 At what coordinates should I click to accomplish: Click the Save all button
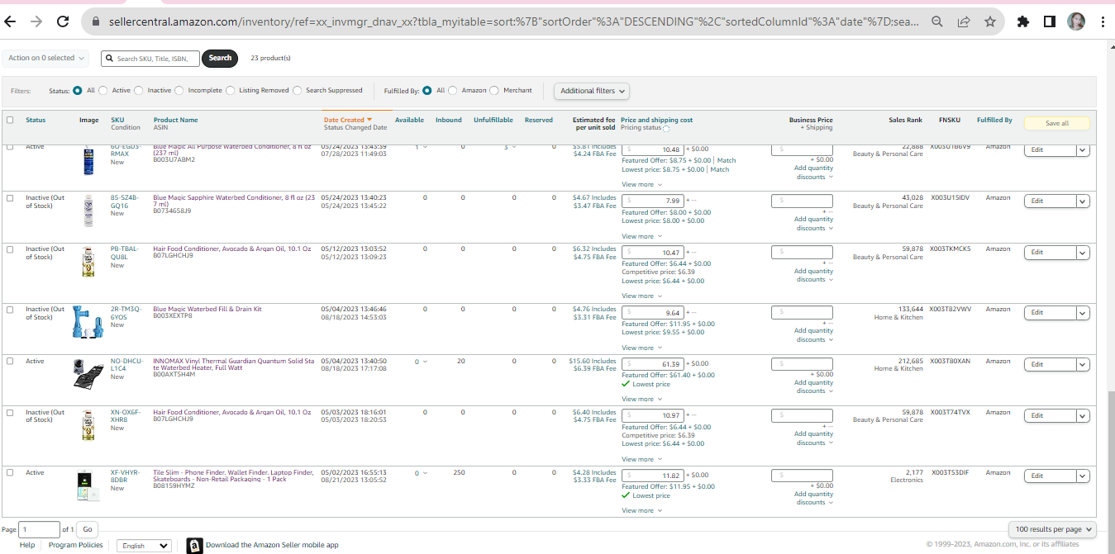coord(1057,123)
